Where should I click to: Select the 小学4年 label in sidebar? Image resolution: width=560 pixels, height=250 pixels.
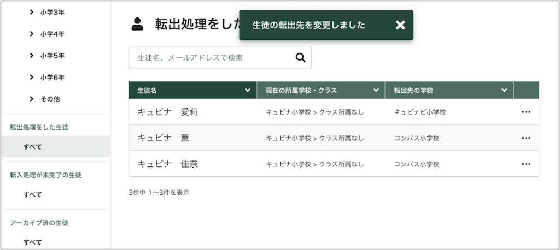[52, 34]
